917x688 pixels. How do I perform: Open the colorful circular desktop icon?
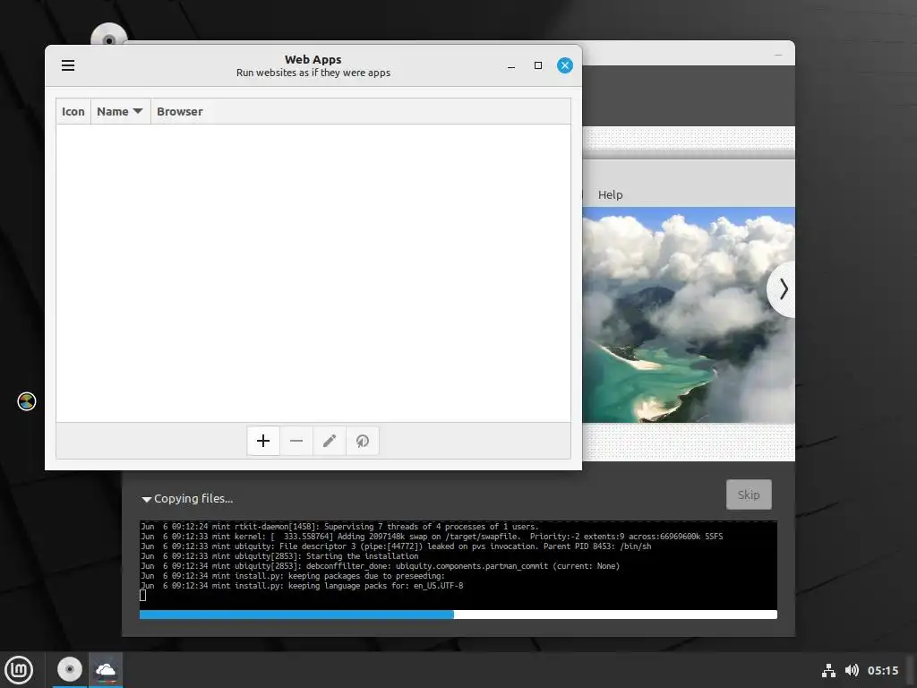(x=26, y=401)
